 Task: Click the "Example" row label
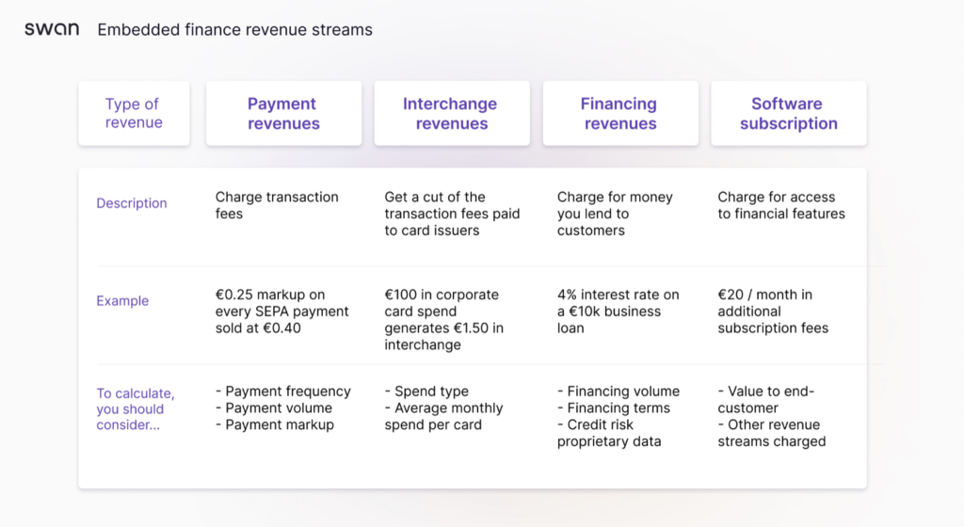(x=122, y=301)
